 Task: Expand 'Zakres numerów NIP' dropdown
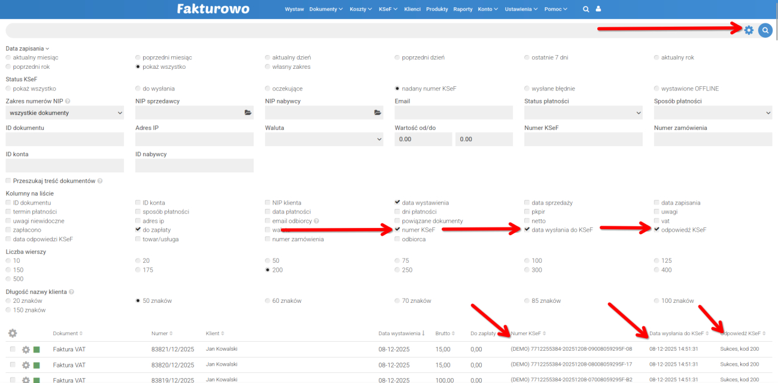tap(65, 113)
